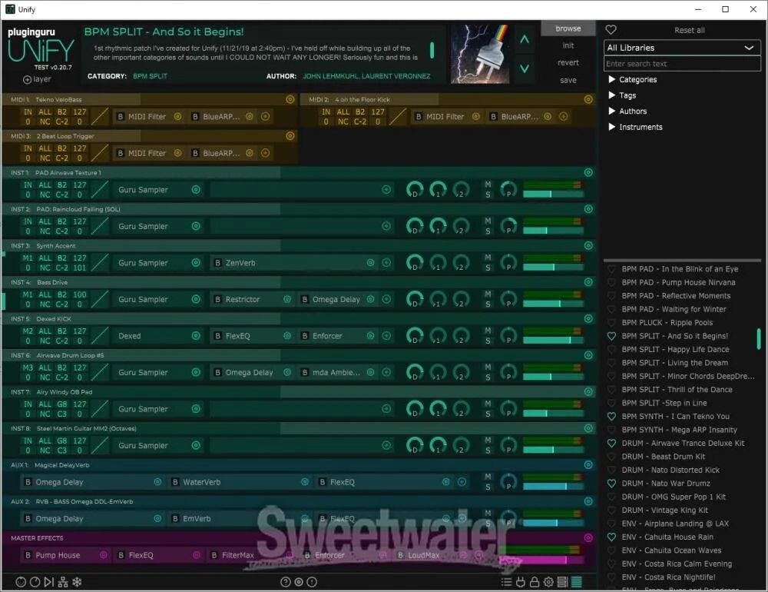Click the revert button
Image resolution: width=768 pixels, height=592 pixels.
tap(568, 63)
